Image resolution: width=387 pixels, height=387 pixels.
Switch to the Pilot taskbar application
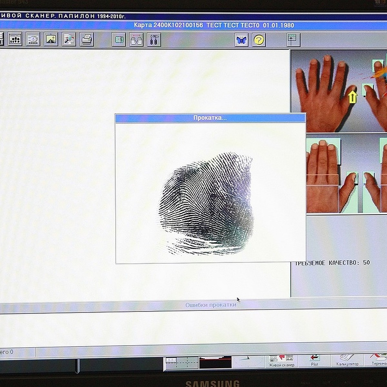tap(314, 360)
